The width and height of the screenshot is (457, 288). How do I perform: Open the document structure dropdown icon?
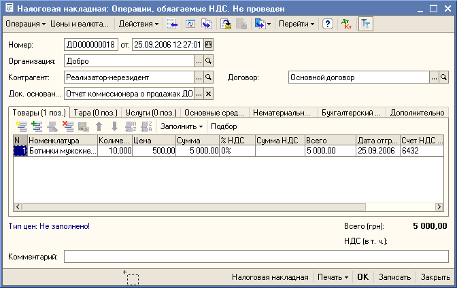tap(263, 24)
